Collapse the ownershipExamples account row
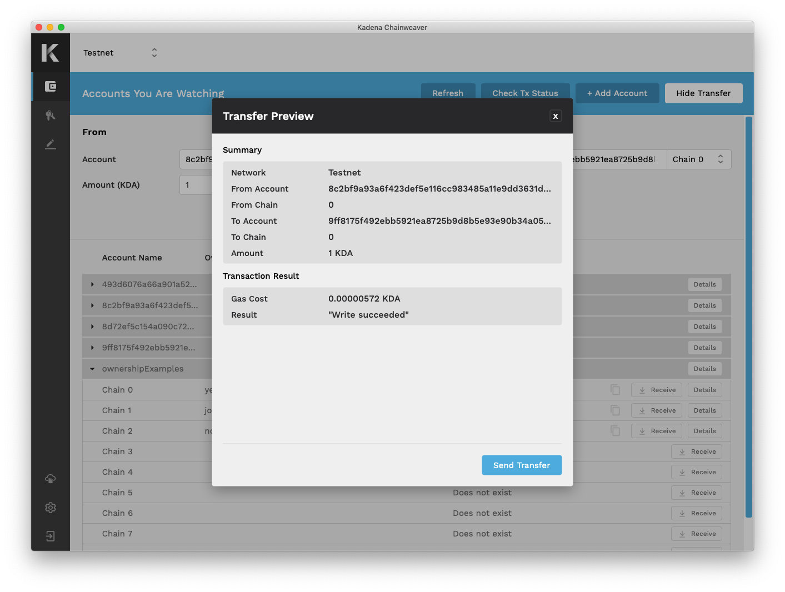 tap(92, 369)
